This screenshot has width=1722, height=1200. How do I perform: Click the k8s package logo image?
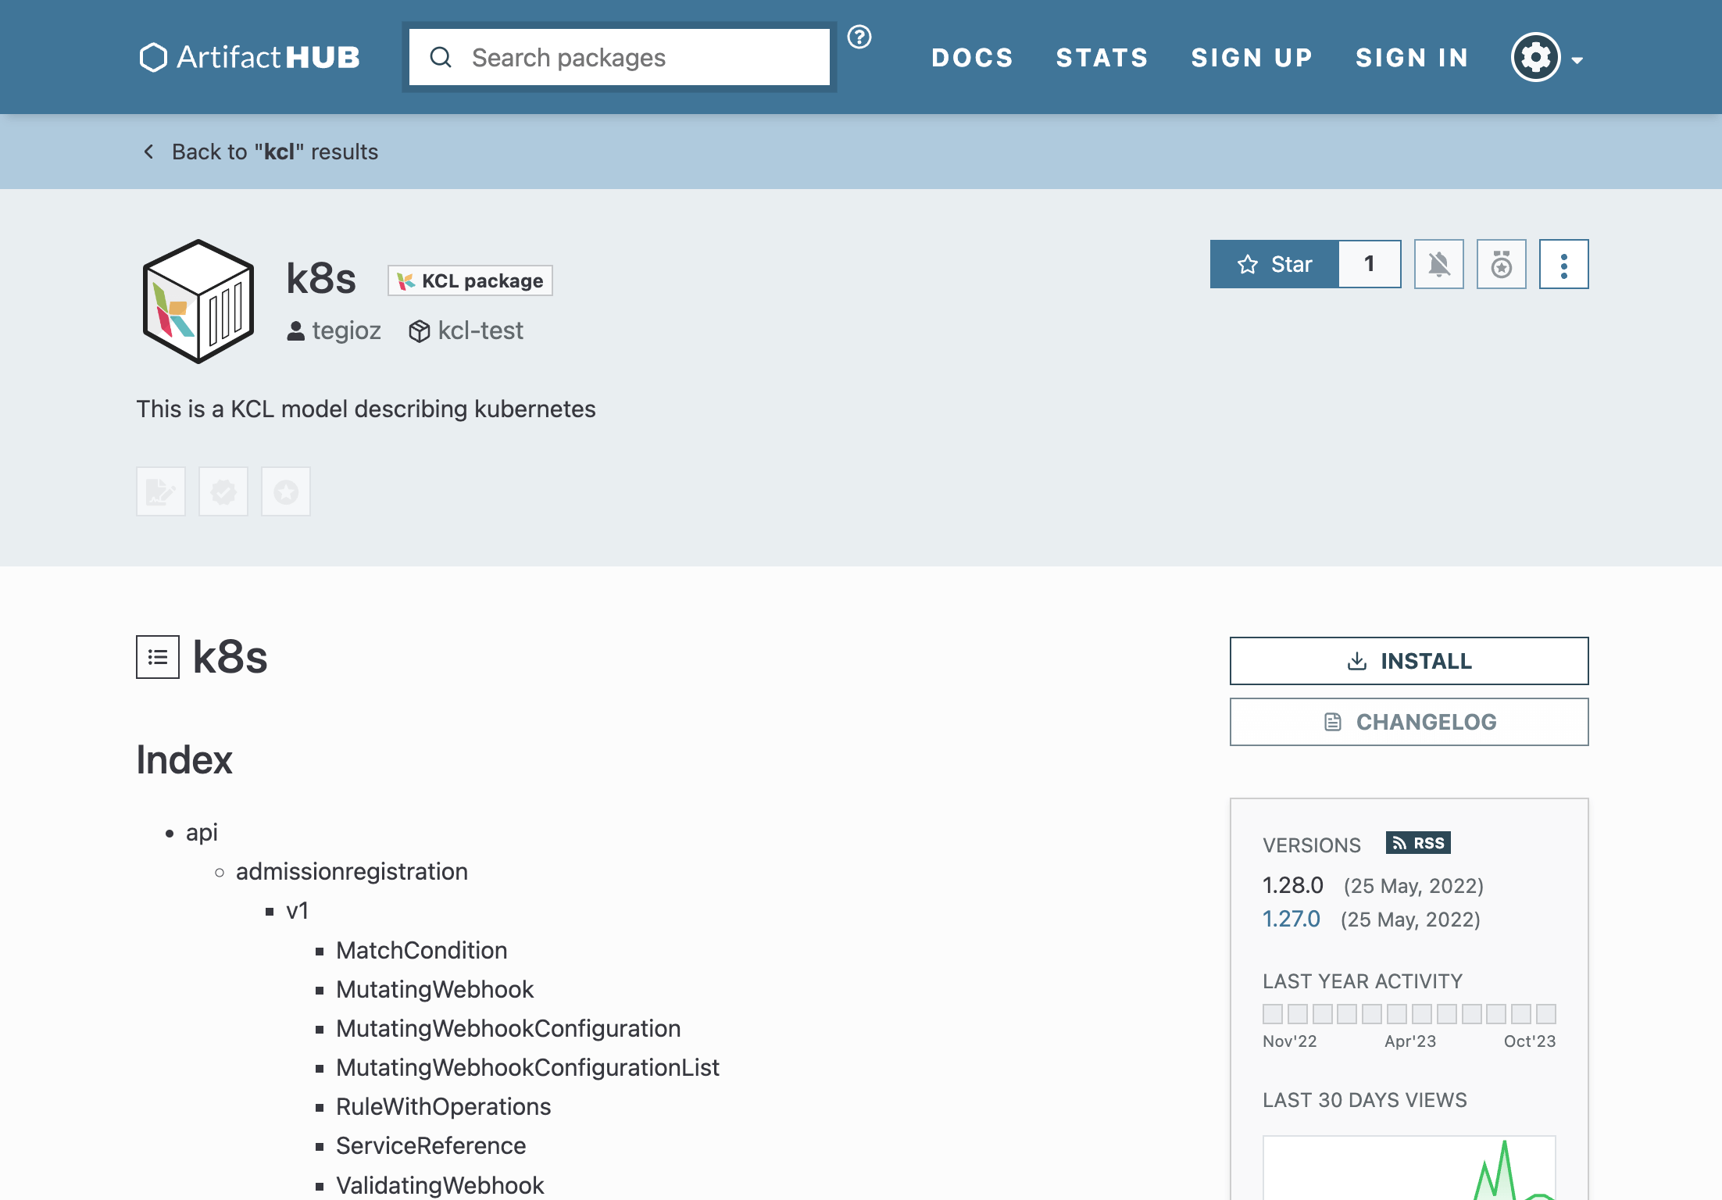click(x=198, y=302)
